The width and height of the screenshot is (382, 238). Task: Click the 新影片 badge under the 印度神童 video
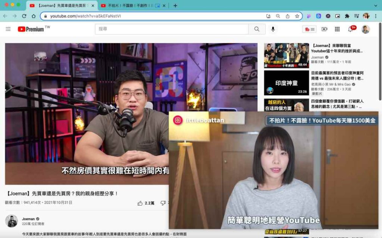pos(317,94)
